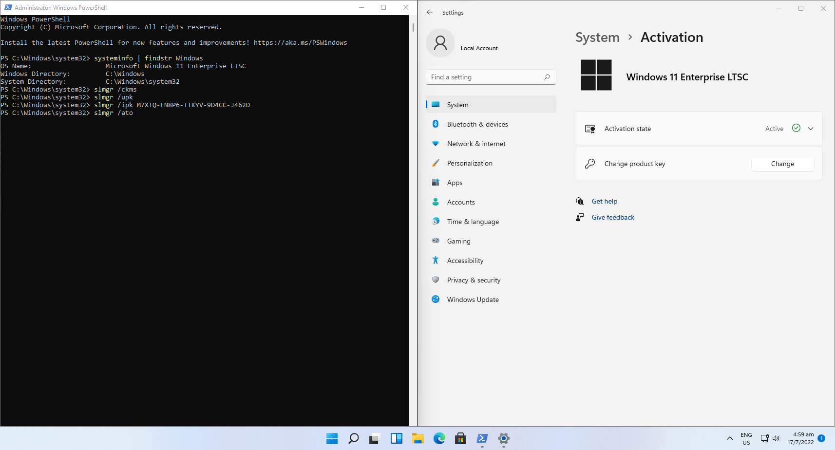Click Bluetooth icon in sidebar
The height and width of the screenshot is (450, 835).
pos(436,124)
